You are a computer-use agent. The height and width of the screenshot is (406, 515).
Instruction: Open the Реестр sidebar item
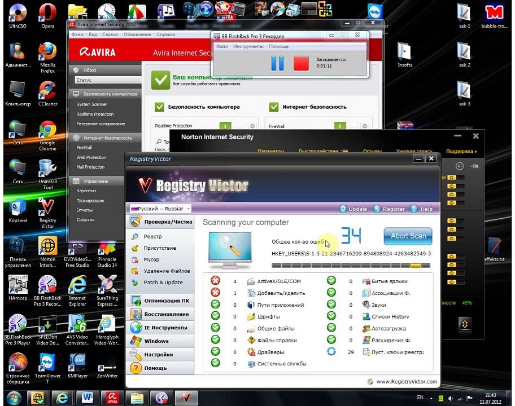point(152,236)
